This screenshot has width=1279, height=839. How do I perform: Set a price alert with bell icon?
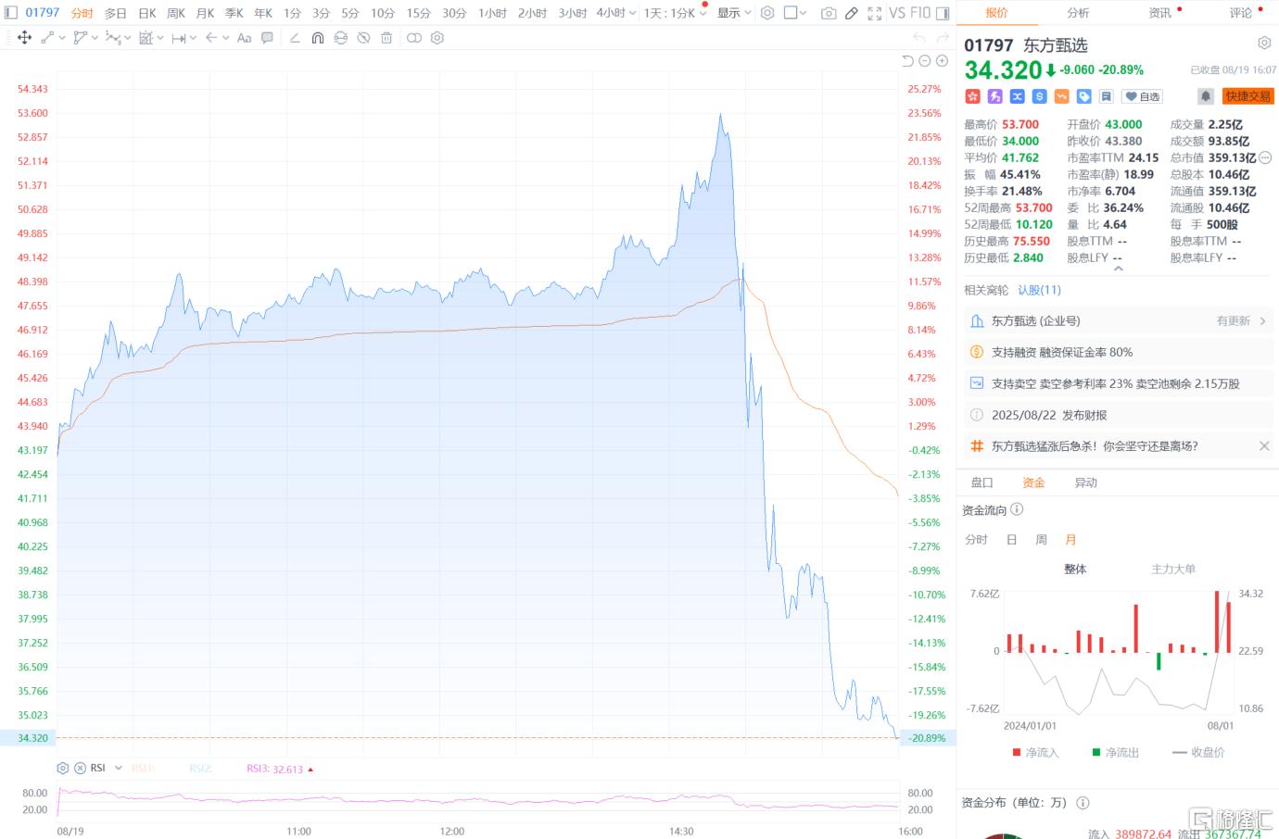coord(1206,96)
